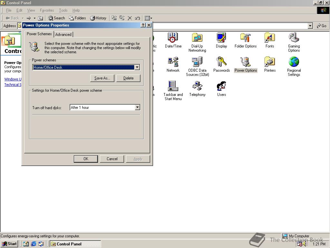Open the Views toolbar dropdown
This screenshot has height=248, width=330.
[148, 18]
